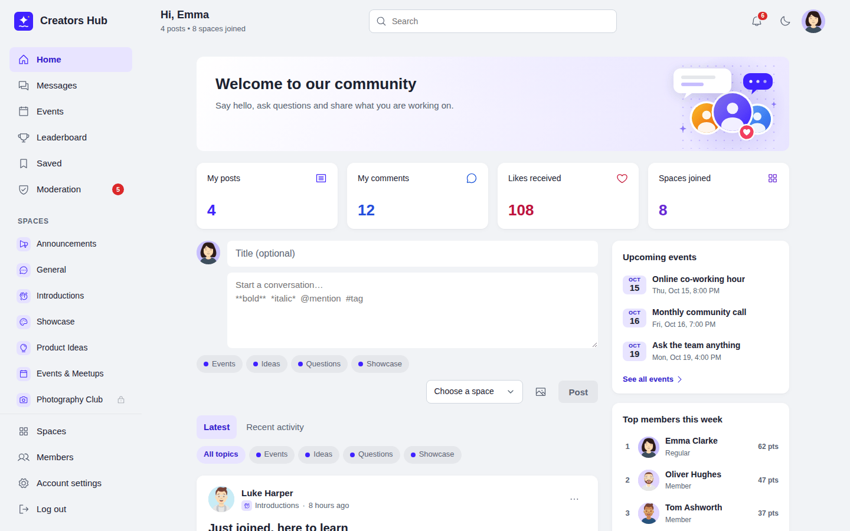Toggle dark mode moon icon
Screen dimensions: 850x531
pos(785,21)
